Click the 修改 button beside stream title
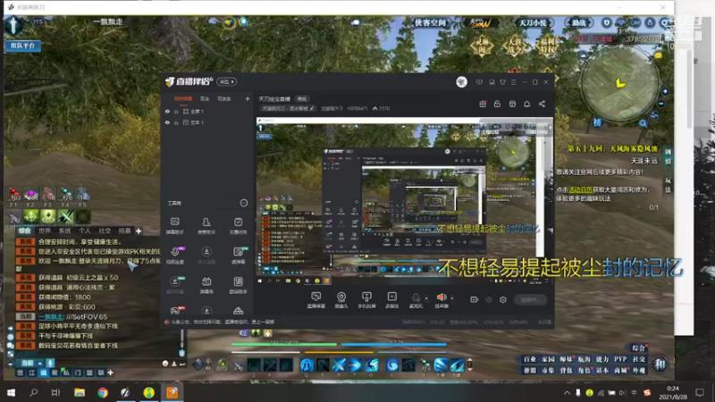Viewport: 715px width, 402px height. coord(302,99)
